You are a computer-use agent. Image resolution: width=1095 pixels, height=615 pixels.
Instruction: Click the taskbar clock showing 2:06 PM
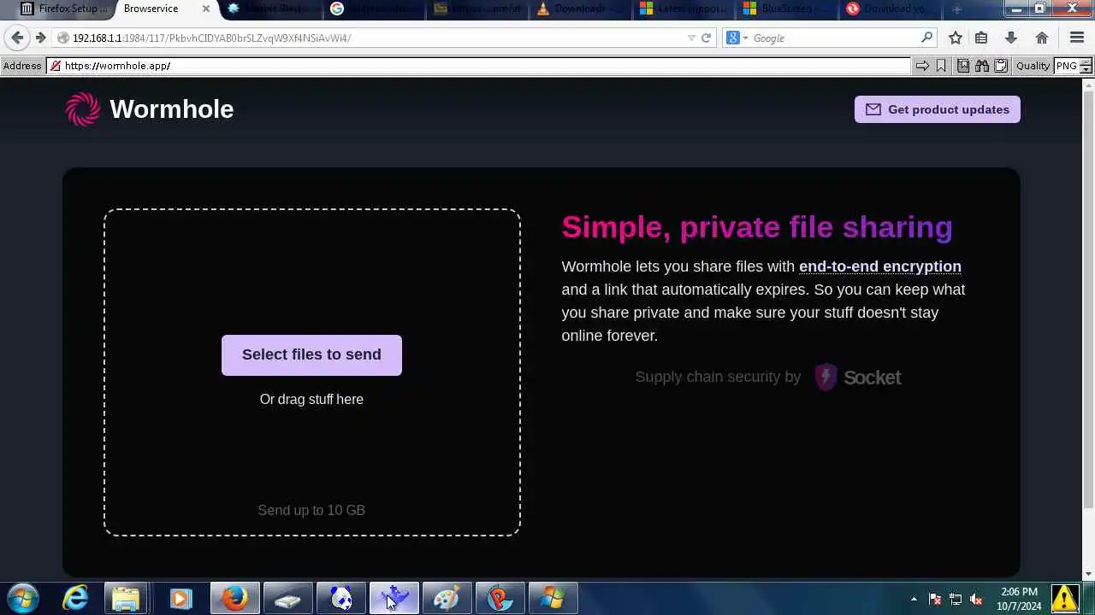[x=1018, y=599]
